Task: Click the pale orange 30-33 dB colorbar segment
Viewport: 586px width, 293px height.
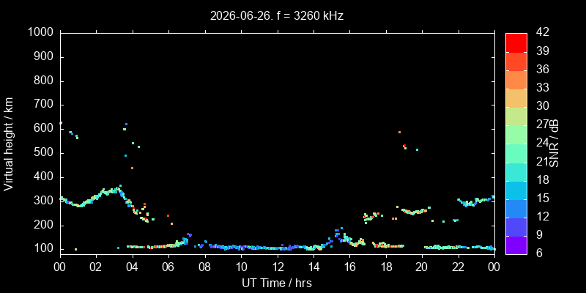Action: pos(516,98)
